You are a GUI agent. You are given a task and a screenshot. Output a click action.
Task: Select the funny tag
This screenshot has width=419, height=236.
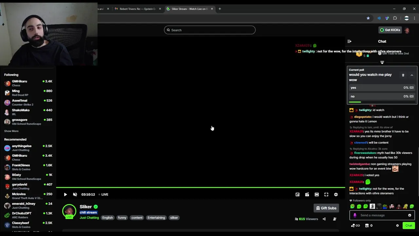(122, 218)
